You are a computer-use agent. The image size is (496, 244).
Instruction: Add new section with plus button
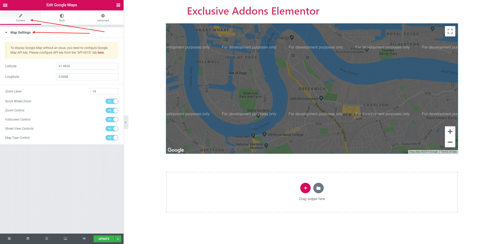(305, 188)
